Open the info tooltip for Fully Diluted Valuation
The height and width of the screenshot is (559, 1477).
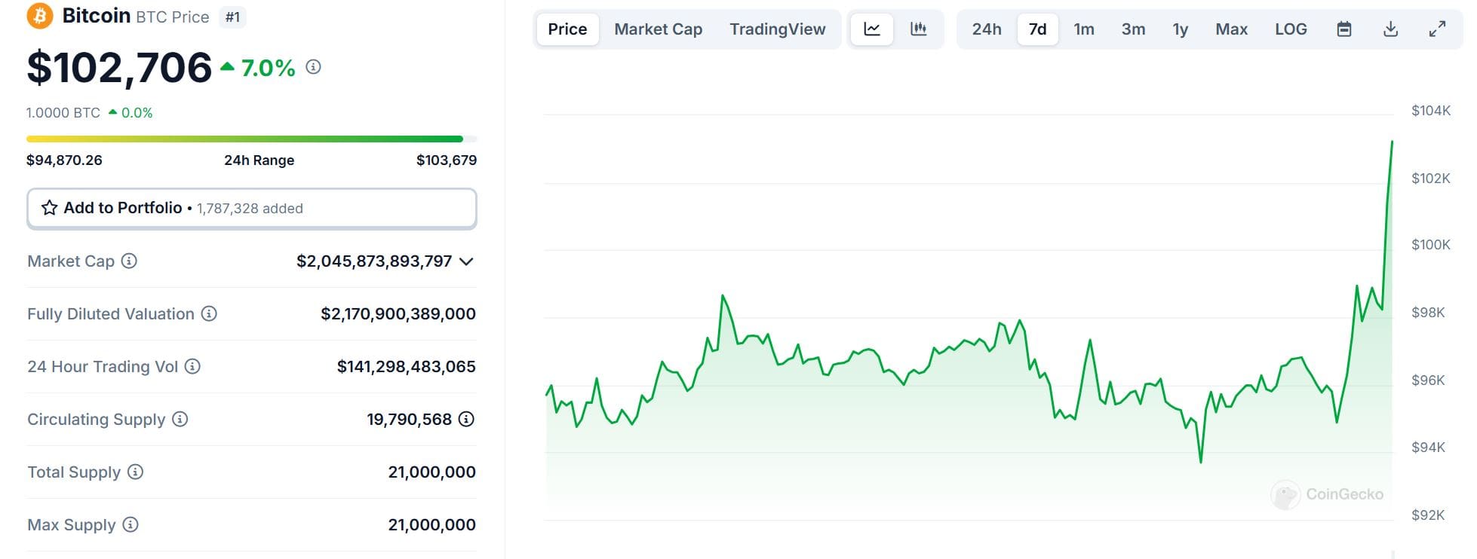(209, 313)
